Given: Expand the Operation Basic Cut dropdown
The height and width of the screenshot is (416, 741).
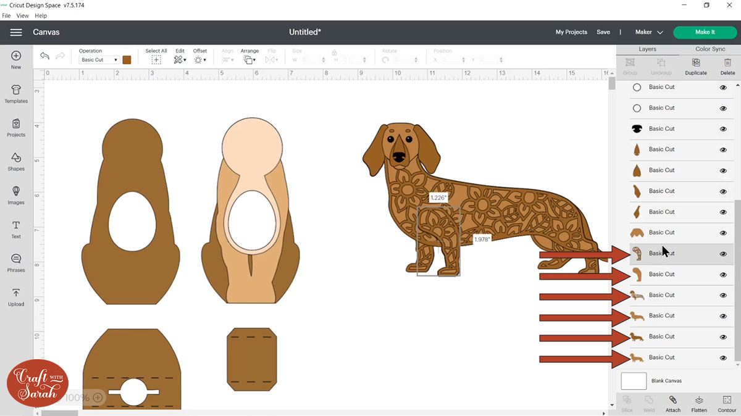Looking at the screenshot, I should [x=99, y=60].
